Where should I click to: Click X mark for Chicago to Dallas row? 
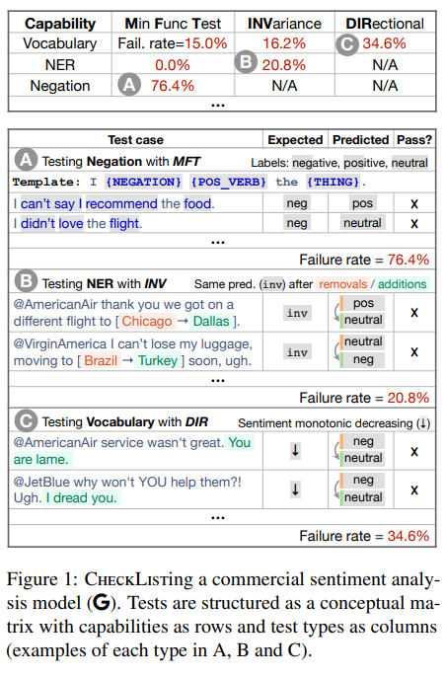coord(414,313)
